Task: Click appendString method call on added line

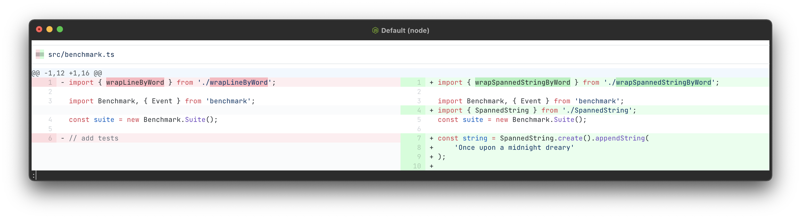Action: (x=620, y=138)
